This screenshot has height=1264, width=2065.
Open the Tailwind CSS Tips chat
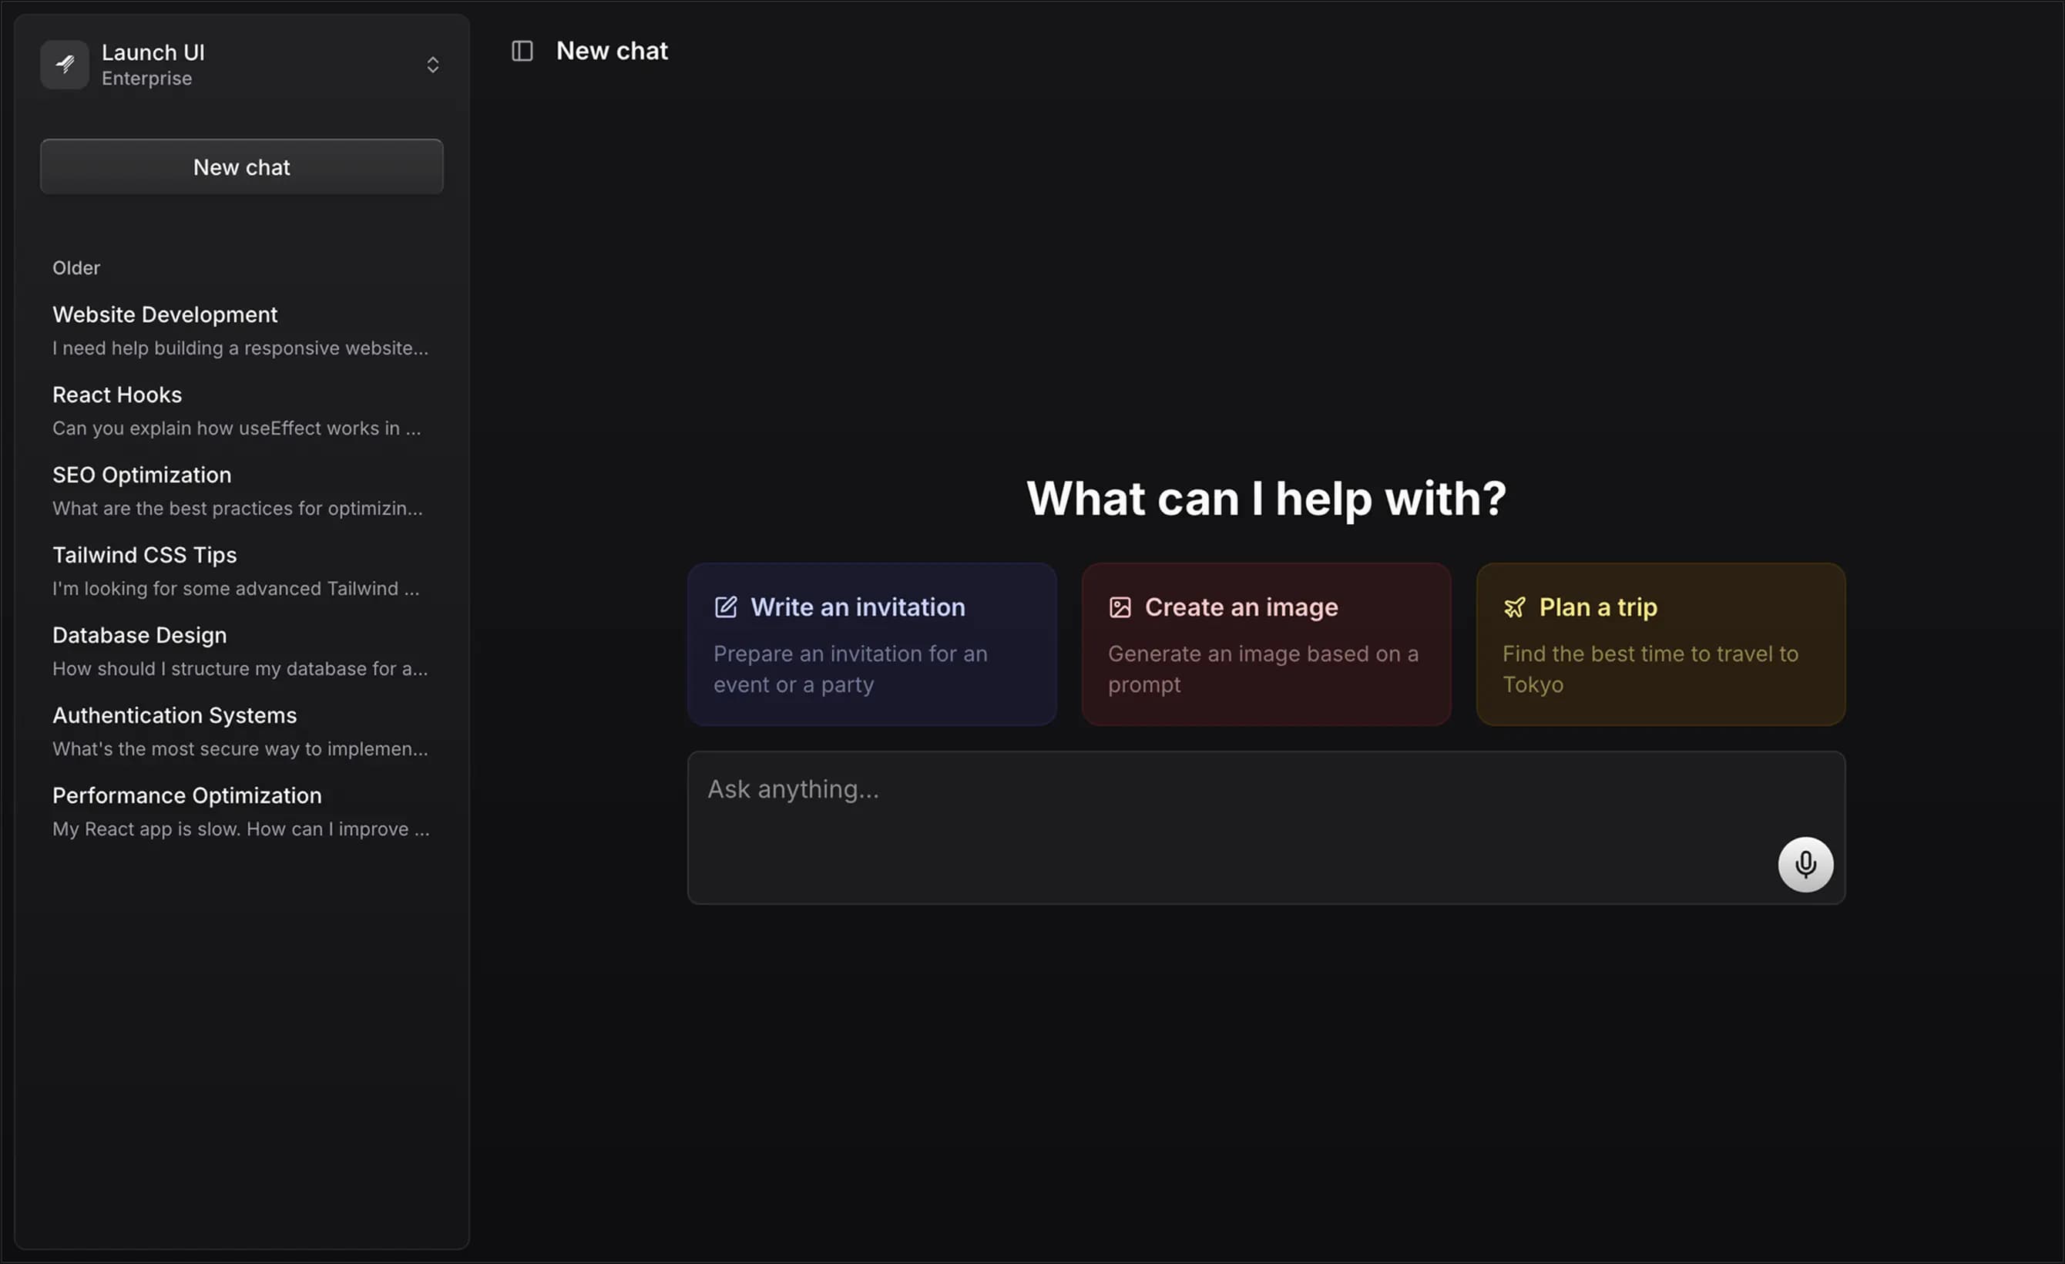click(241, 571)
